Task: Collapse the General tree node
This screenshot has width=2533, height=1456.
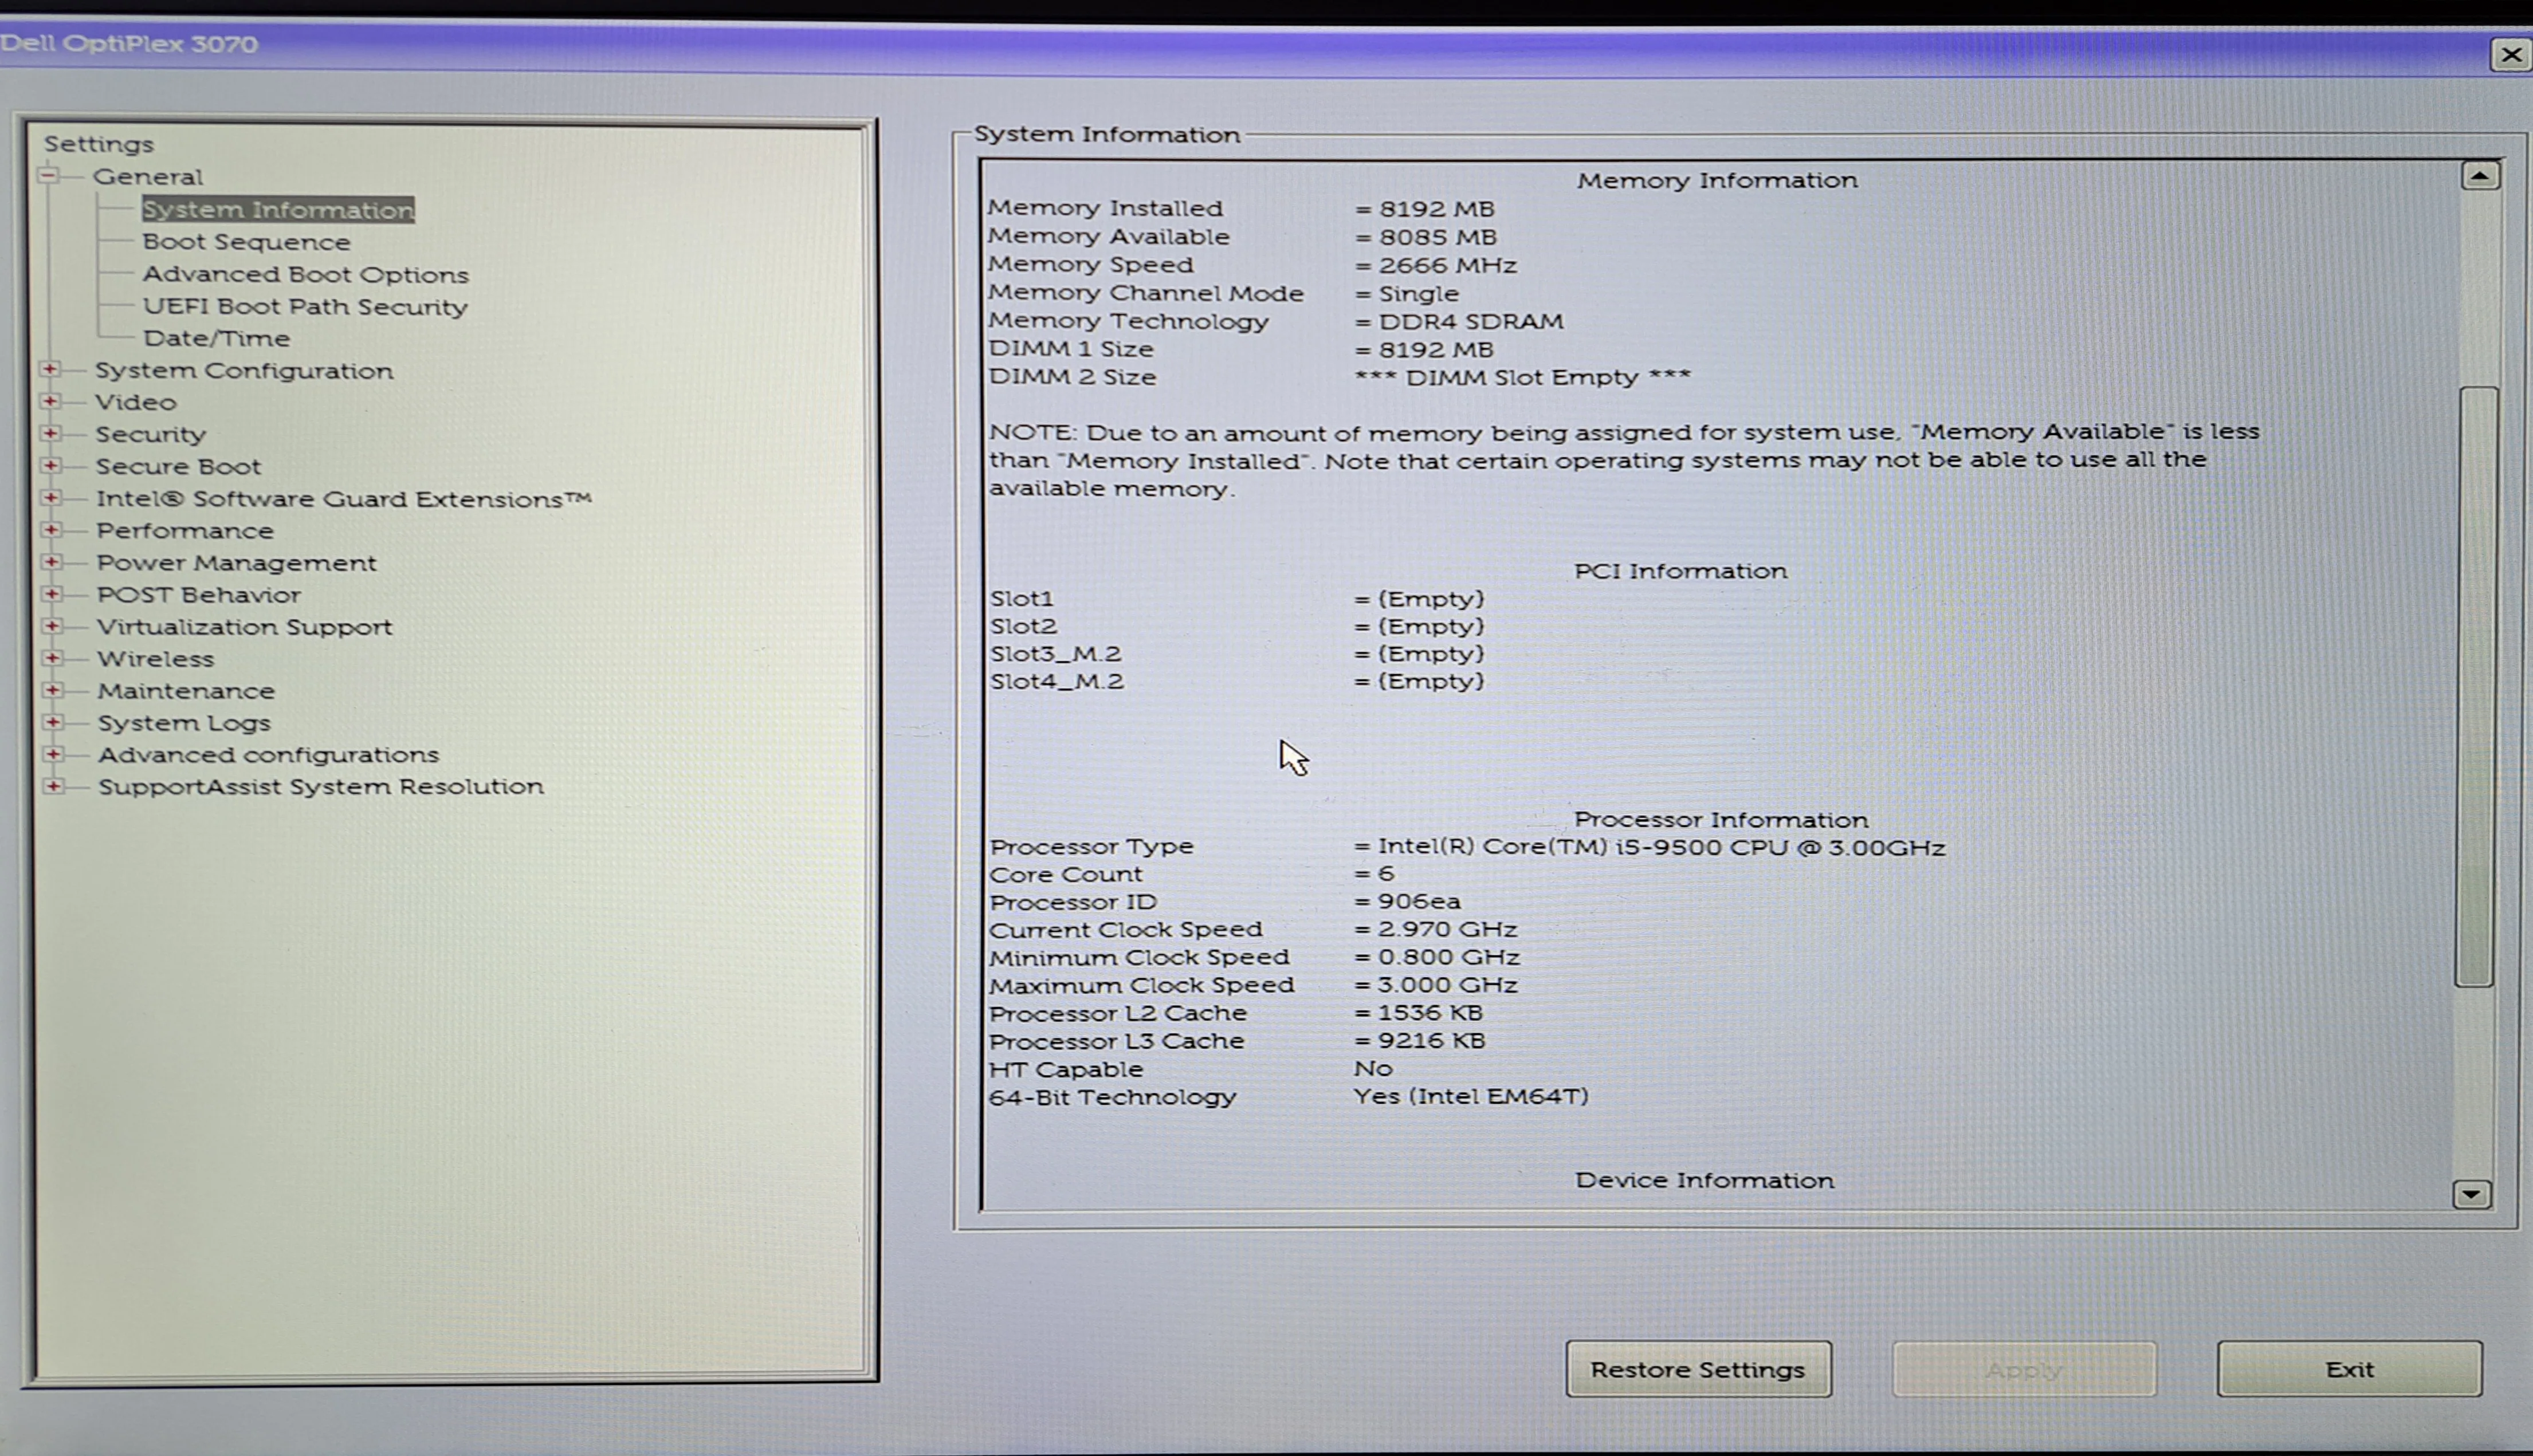Action: click(47, 175)
